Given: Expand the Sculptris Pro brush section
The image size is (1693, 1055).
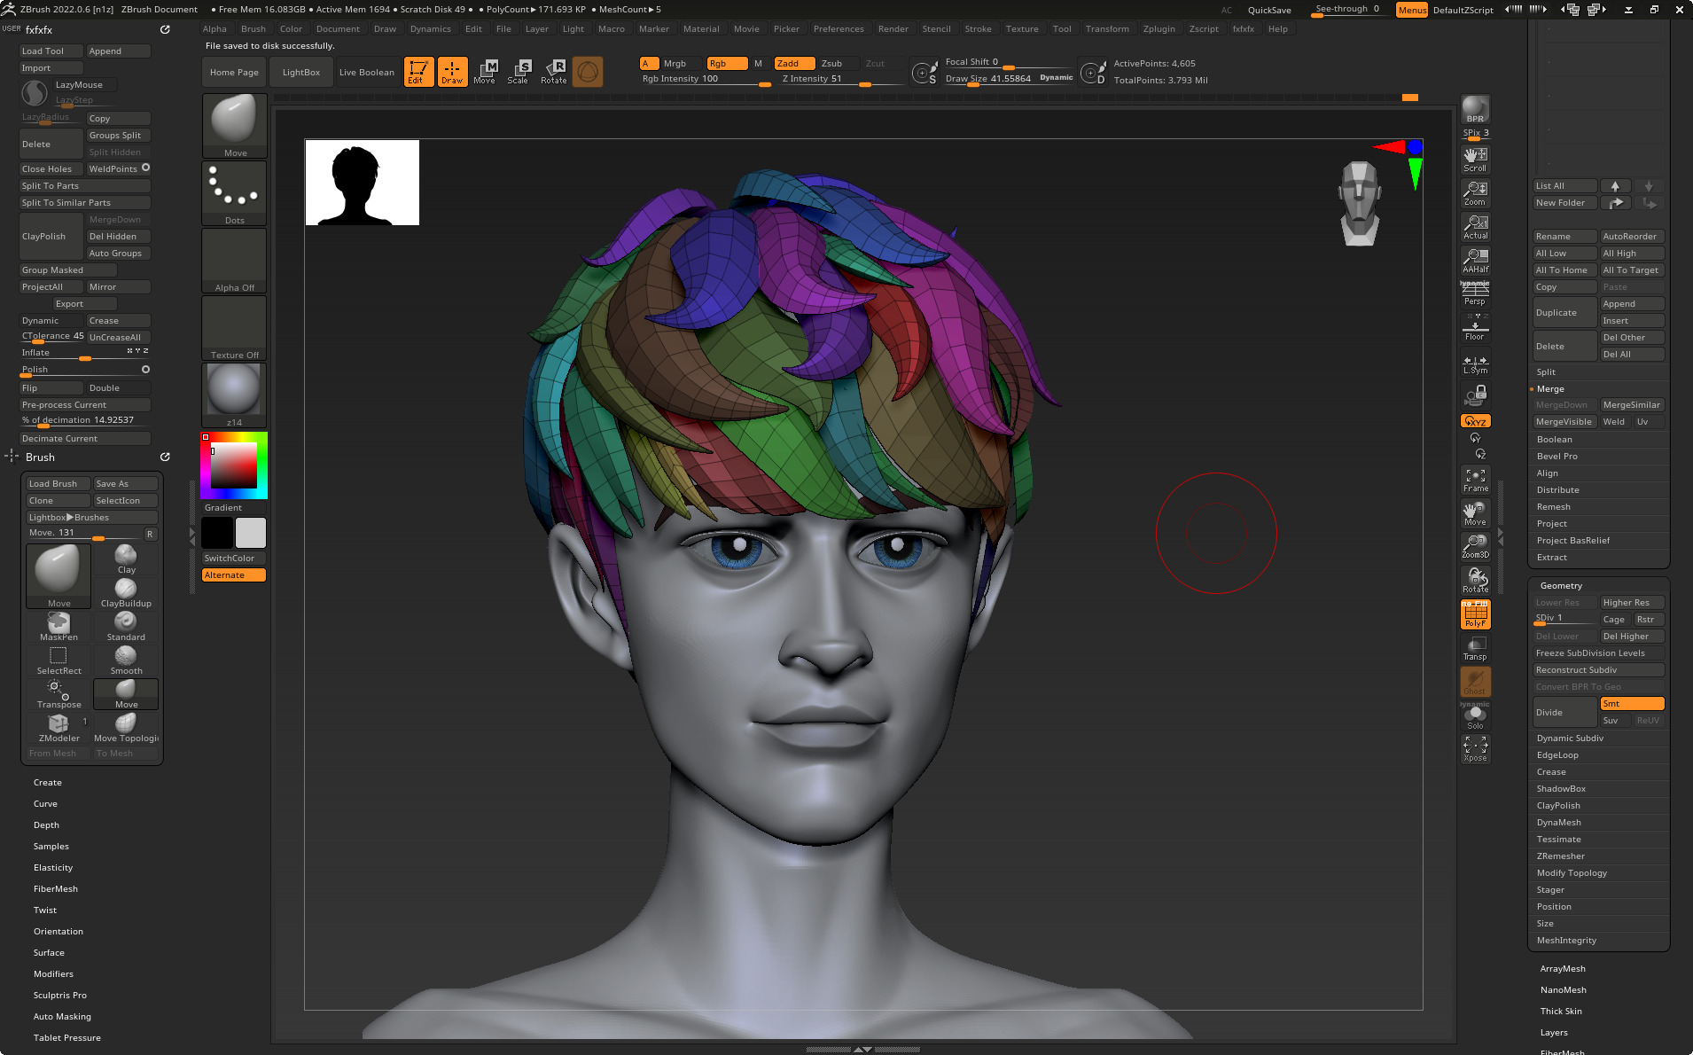Looking at the screenshot, I should (x=60, y=995).
